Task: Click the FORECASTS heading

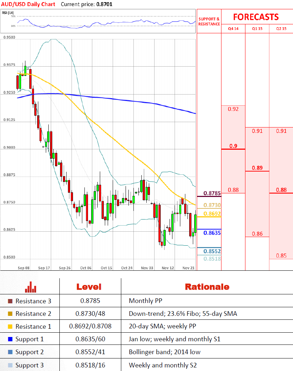Action: 256,17
